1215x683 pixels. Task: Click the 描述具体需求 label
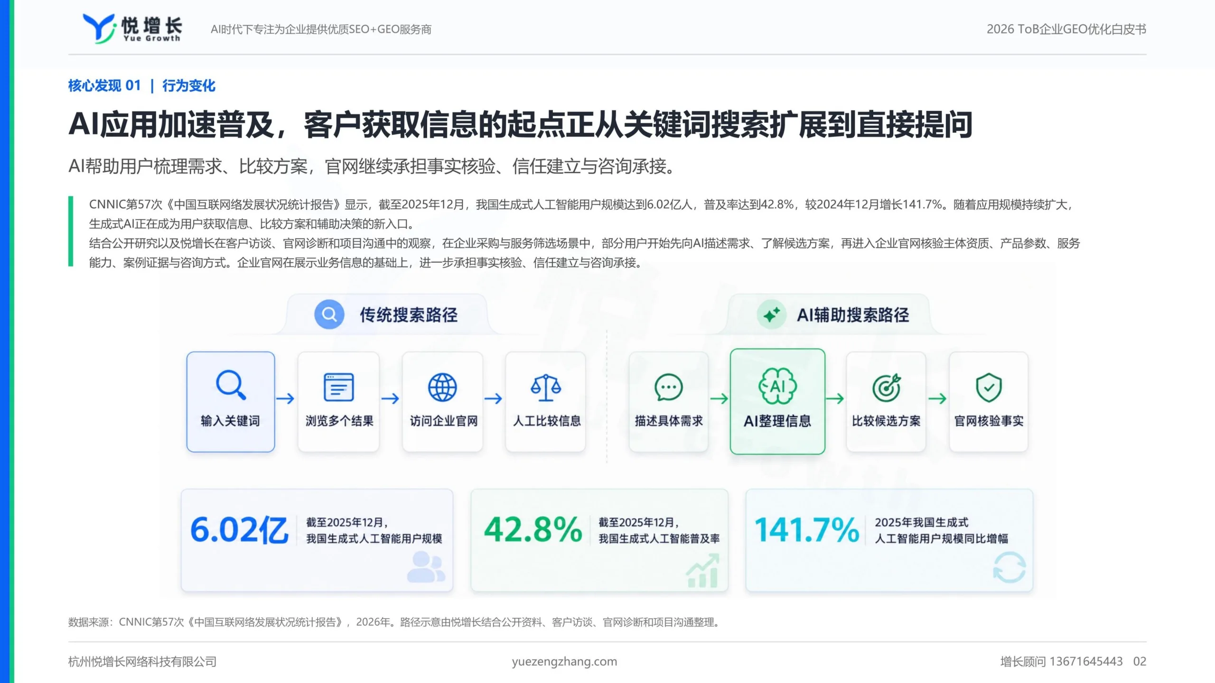(669, 421)
